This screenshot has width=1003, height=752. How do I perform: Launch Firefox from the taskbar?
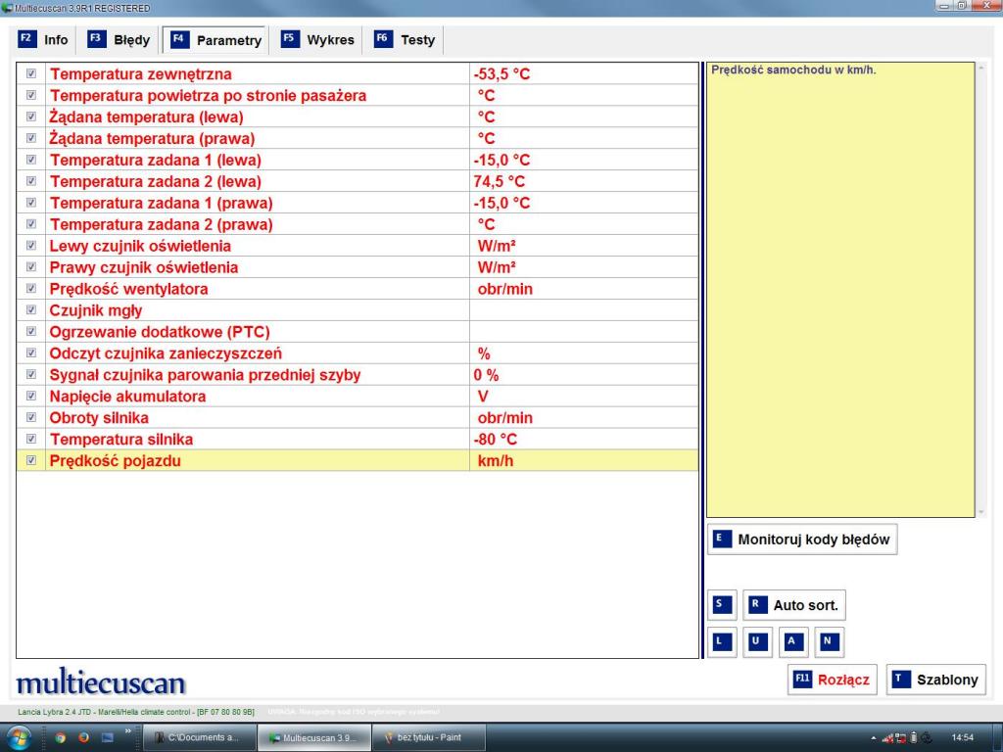pos(83,737)
